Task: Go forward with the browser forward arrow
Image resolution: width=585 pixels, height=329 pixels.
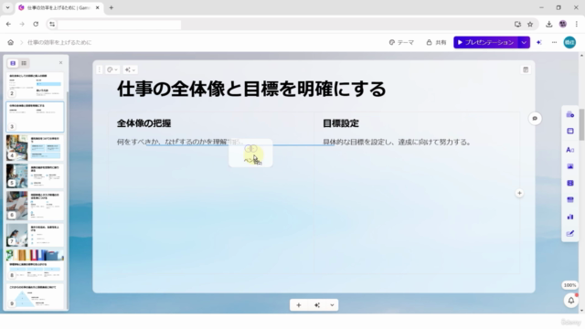Action: click(22, 25)
